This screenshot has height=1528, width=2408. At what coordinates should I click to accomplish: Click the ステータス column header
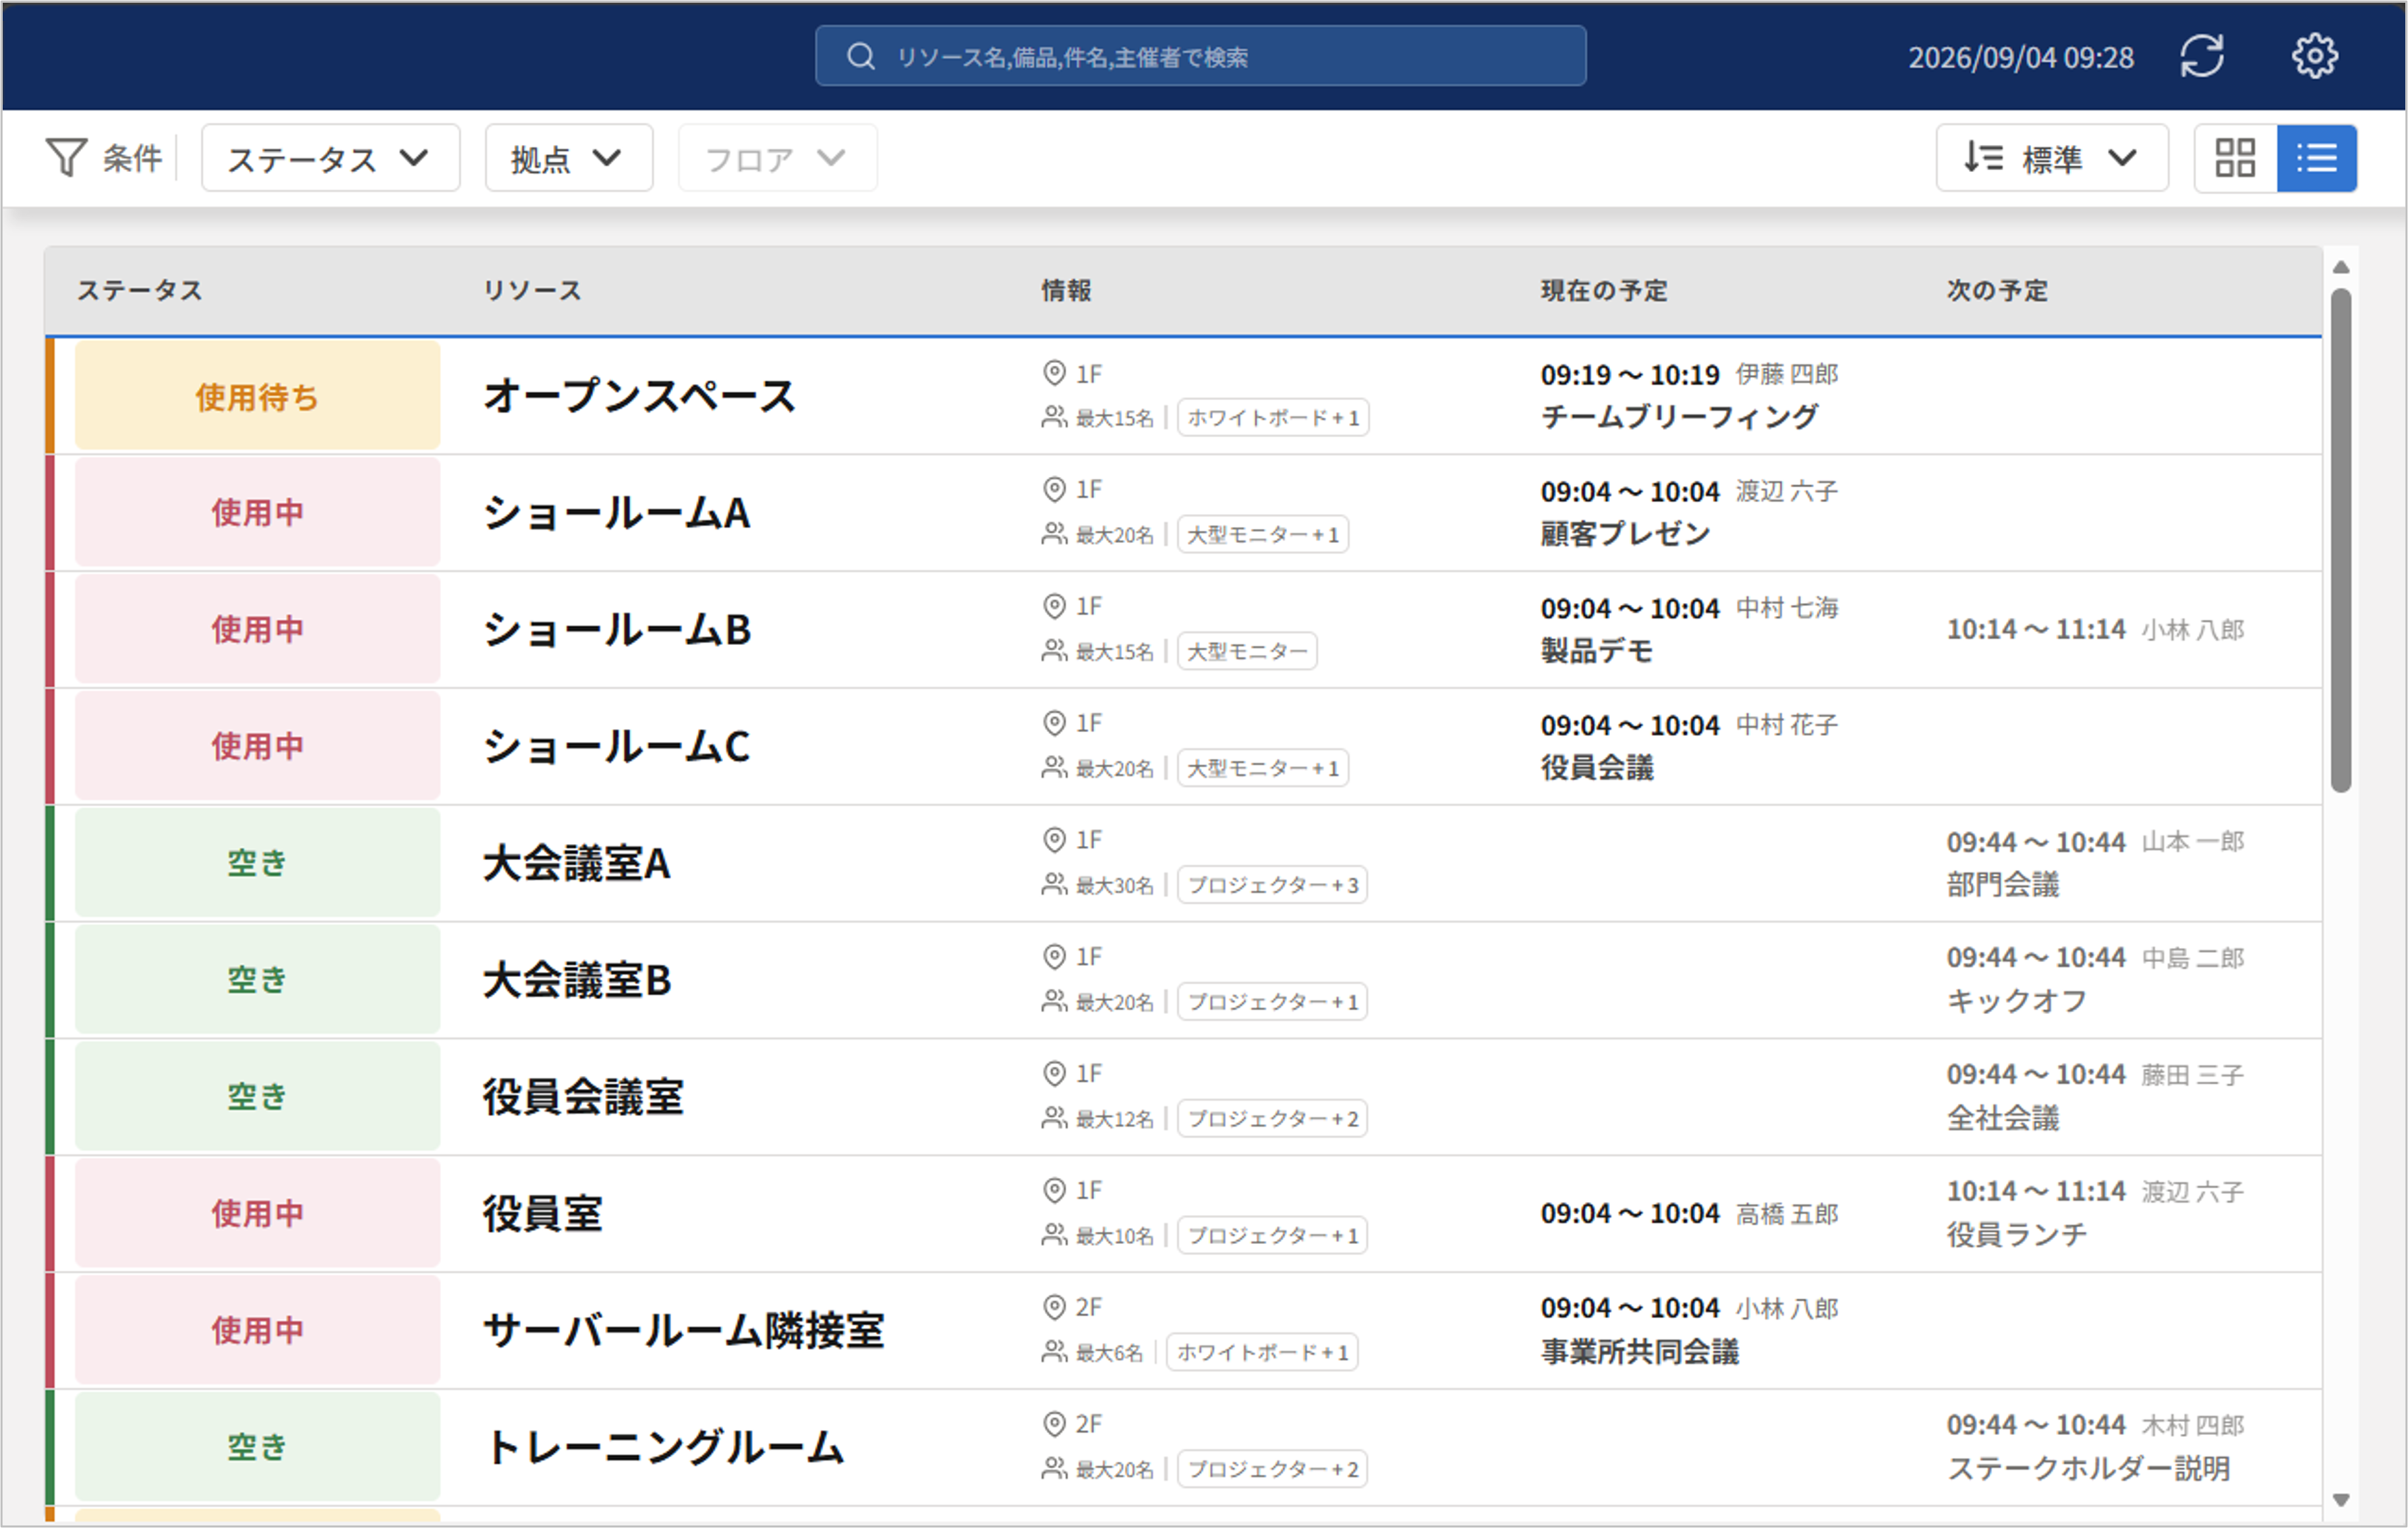(140, 290)
